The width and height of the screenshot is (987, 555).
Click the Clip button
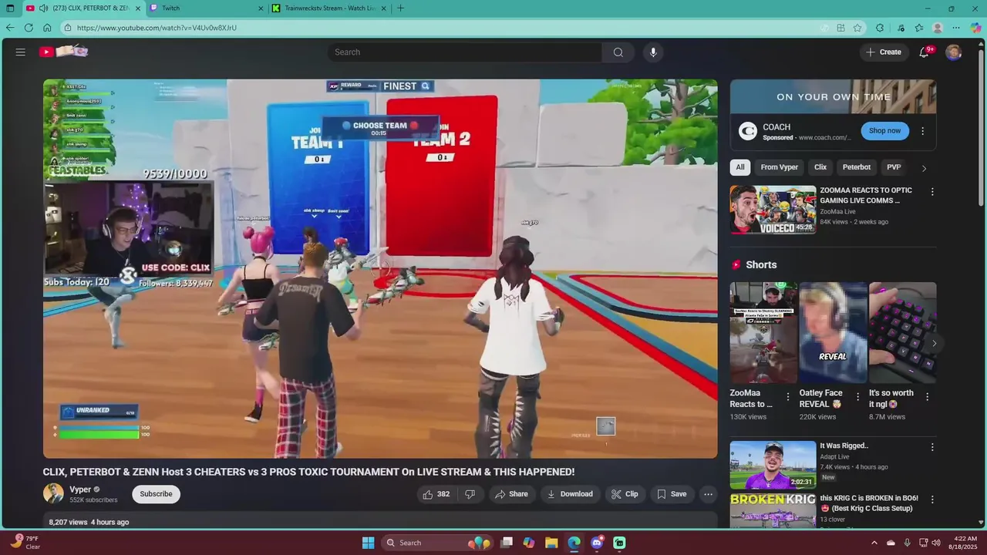[625, 494]
